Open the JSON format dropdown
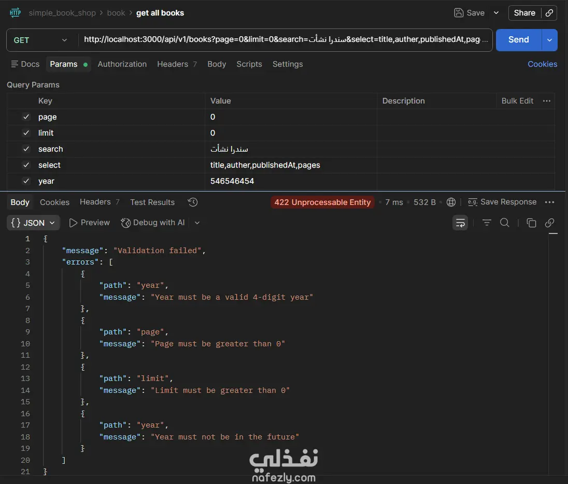Image resolution: width=568 pixels, height=484 pixels. click(x=34, y=223)
